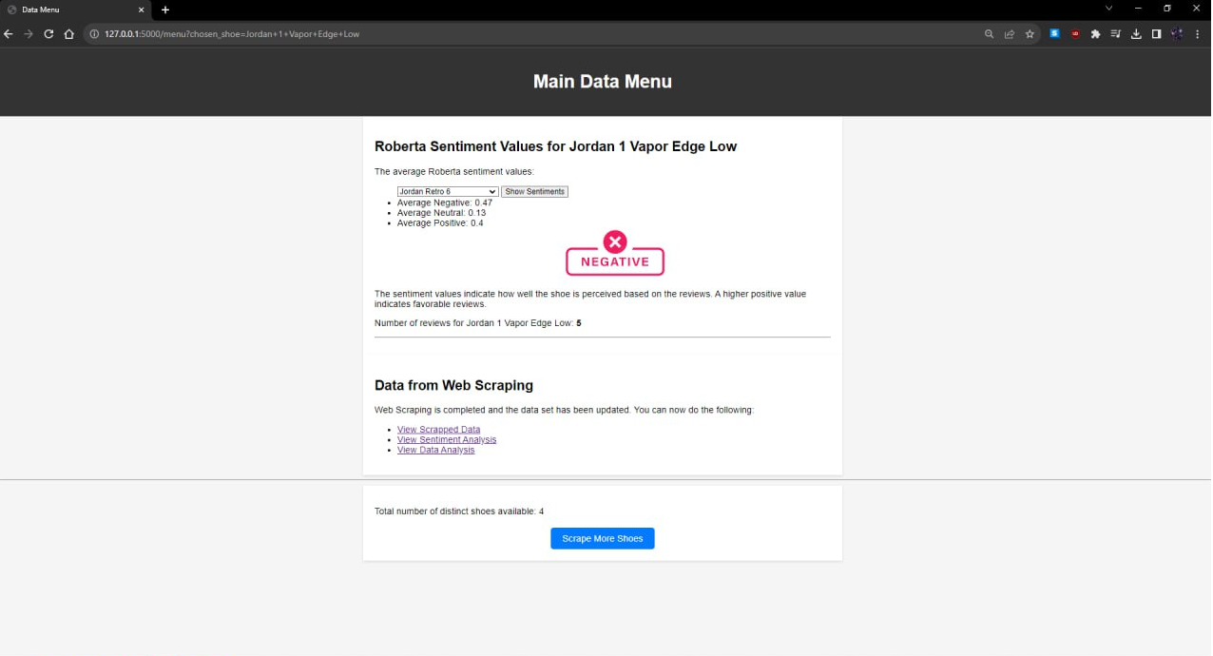Open the View Sentiment Analysis link
The height and width of the screenshot is (656, 1213).
click(447, 440)
